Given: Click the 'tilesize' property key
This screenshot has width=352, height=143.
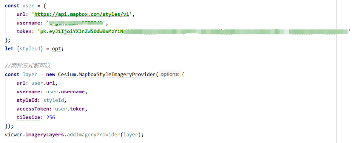Looking at the screenshot, I should point(28,117).
